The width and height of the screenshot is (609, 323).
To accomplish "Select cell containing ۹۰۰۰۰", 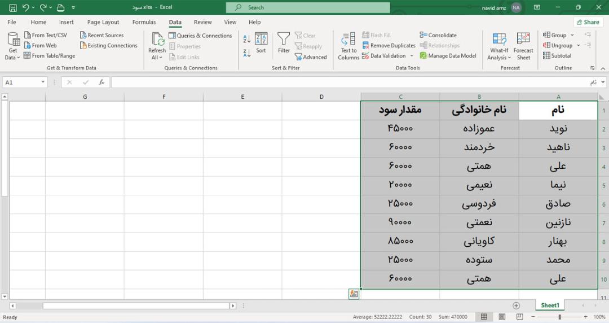I will point(400,222).
